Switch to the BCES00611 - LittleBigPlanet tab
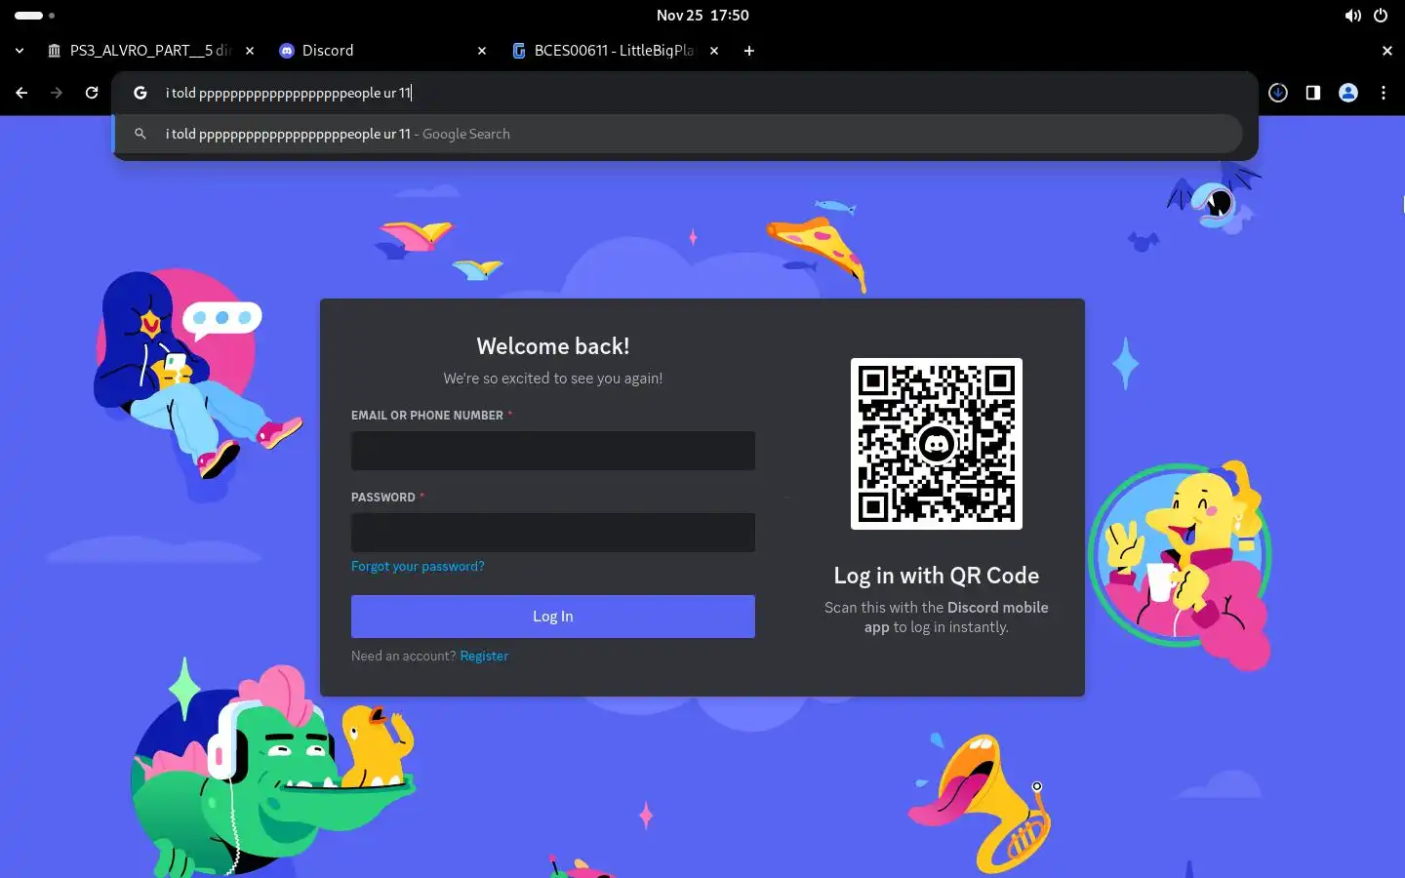Image resolution: width=1405 pixels, height=878 pixels. [615, 51]
